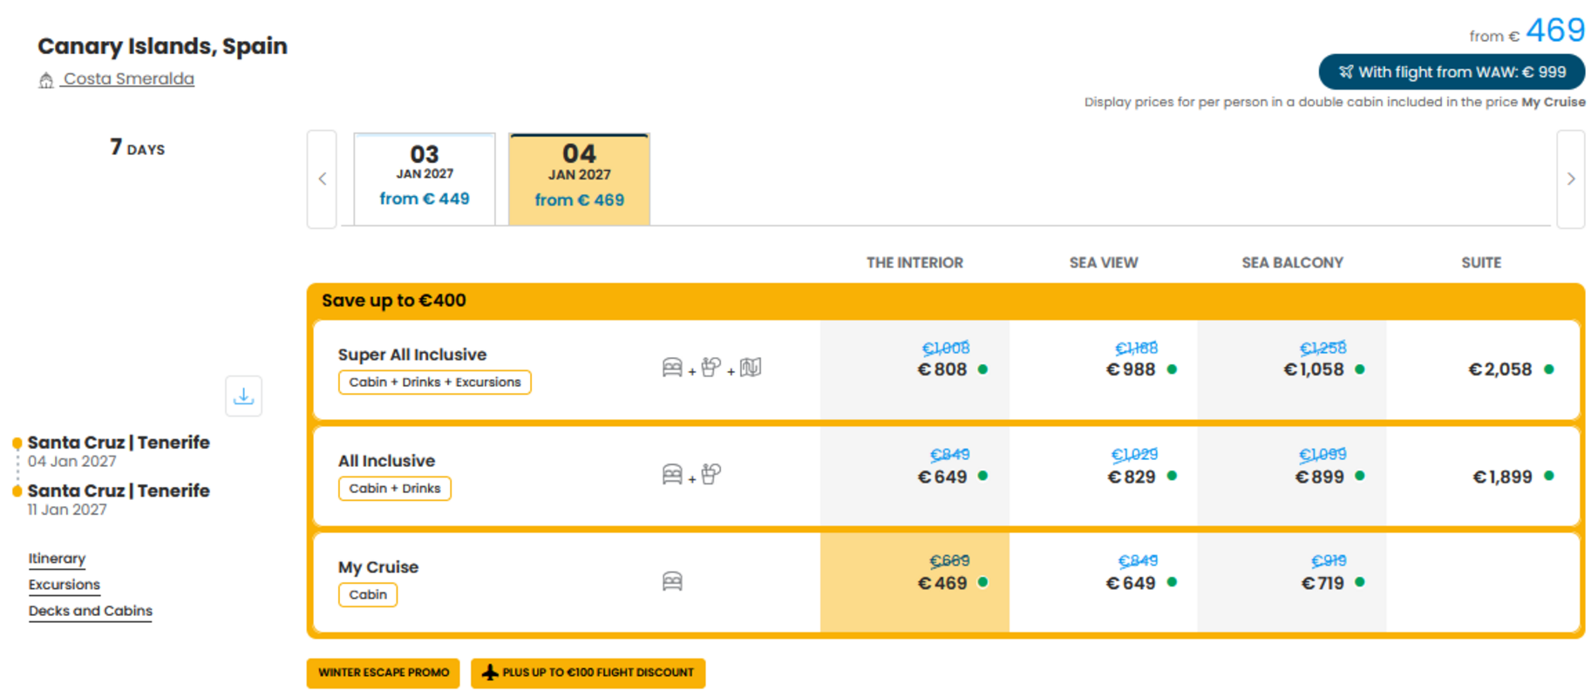This screenshot has height=697, width=1591.
Task: Click The Interior column header
Action: (914, 262)
